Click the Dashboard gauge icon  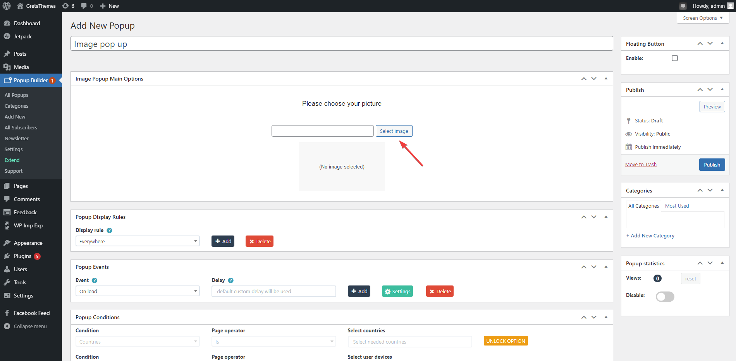(7, 23)
